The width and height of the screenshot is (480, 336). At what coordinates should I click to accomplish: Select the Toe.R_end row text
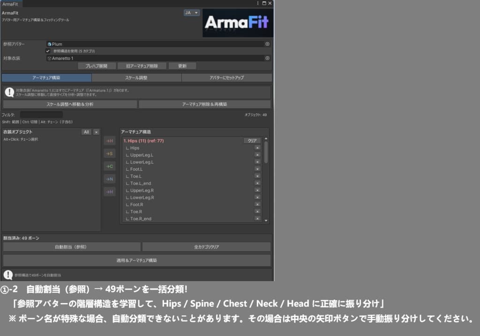(141, 219)
